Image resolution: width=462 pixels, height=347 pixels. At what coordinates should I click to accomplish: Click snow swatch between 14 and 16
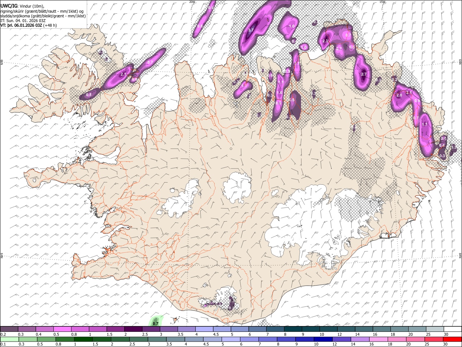tap(363, 329)
